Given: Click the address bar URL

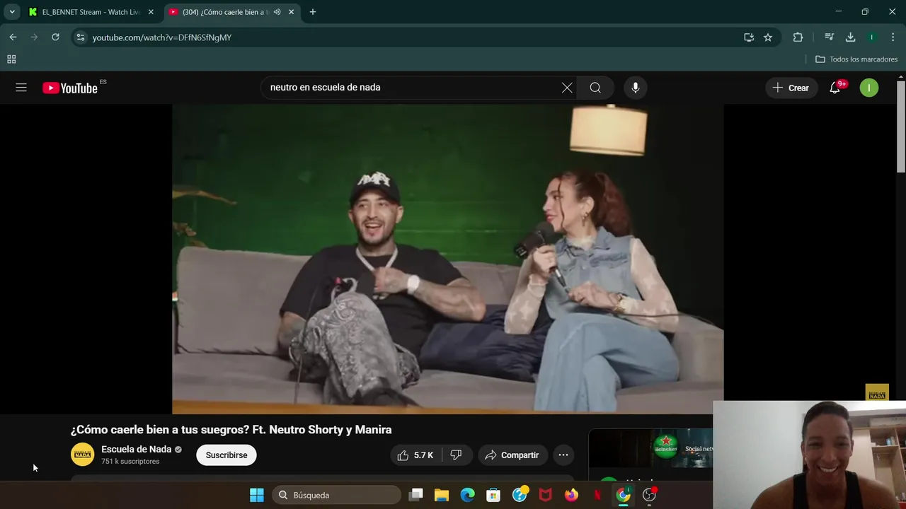Looking at the screenshot, I should 162,37.
